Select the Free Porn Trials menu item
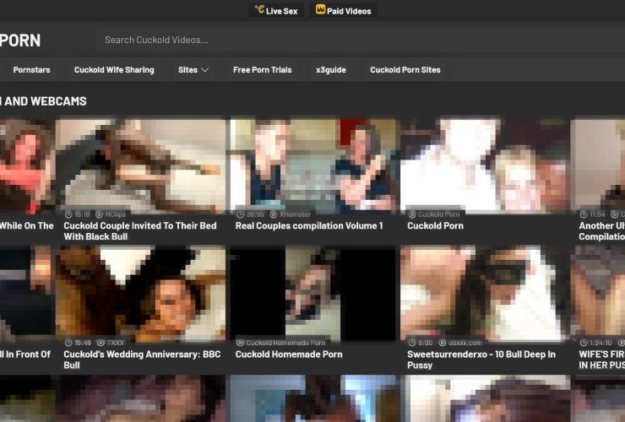Viewport: 625px width, 422px height. pos(262,70)
